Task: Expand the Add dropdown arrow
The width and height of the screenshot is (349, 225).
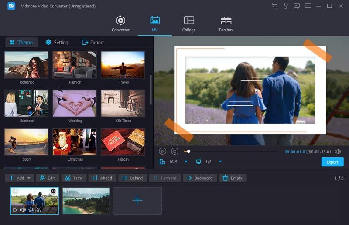Action: pos(29,178)
